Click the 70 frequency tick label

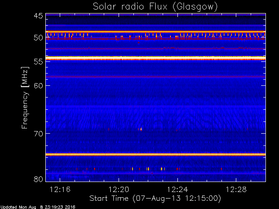(38, 134)
